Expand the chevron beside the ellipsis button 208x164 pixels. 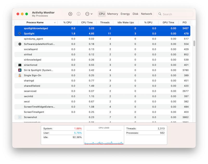[x=92, y=14]
